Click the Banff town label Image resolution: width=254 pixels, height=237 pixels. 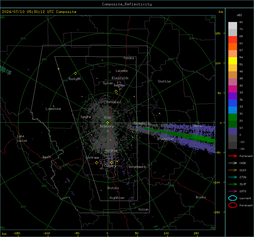47,157
